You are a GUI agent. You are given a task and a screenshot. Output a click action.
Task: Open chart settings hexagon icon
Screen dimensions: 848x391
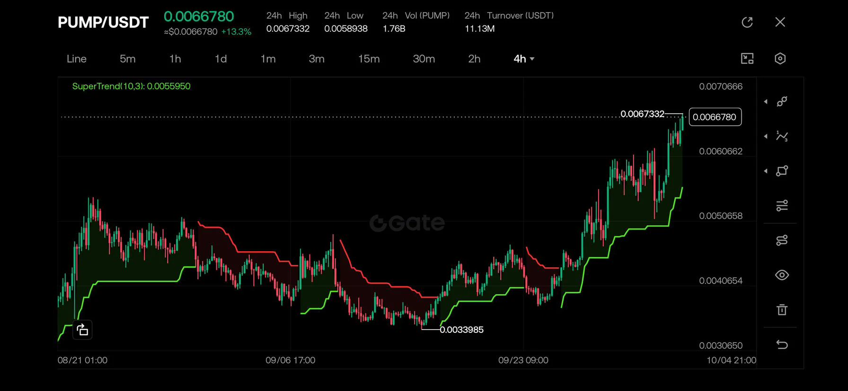[780, 59]
